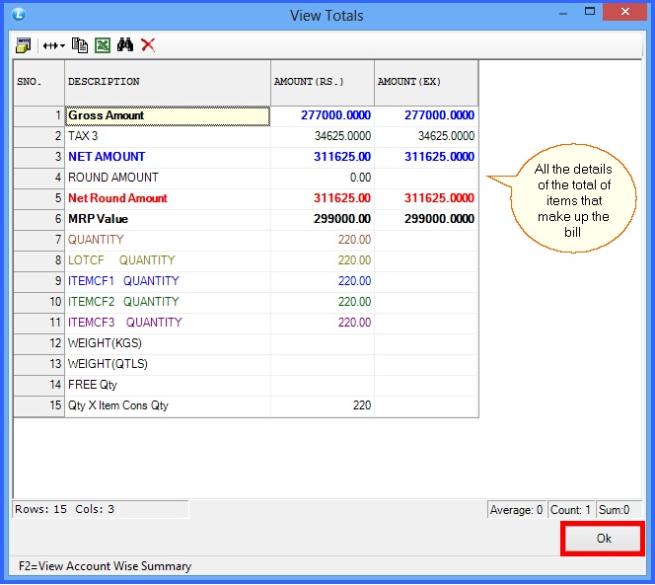The image size is (655, 585).
Task: Select the Gross Amount description cell
Action: click(167, 115)
